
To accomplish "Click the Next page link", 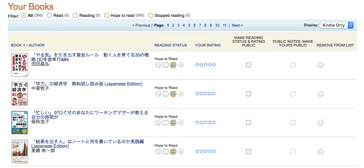I will 237,25.
